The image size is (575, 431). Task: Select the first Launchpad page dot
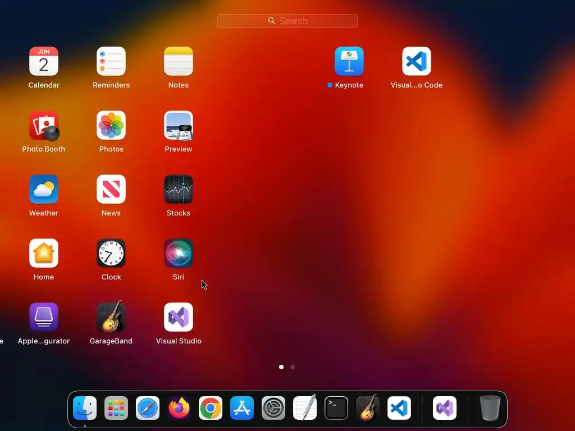[x=281, y=367]
